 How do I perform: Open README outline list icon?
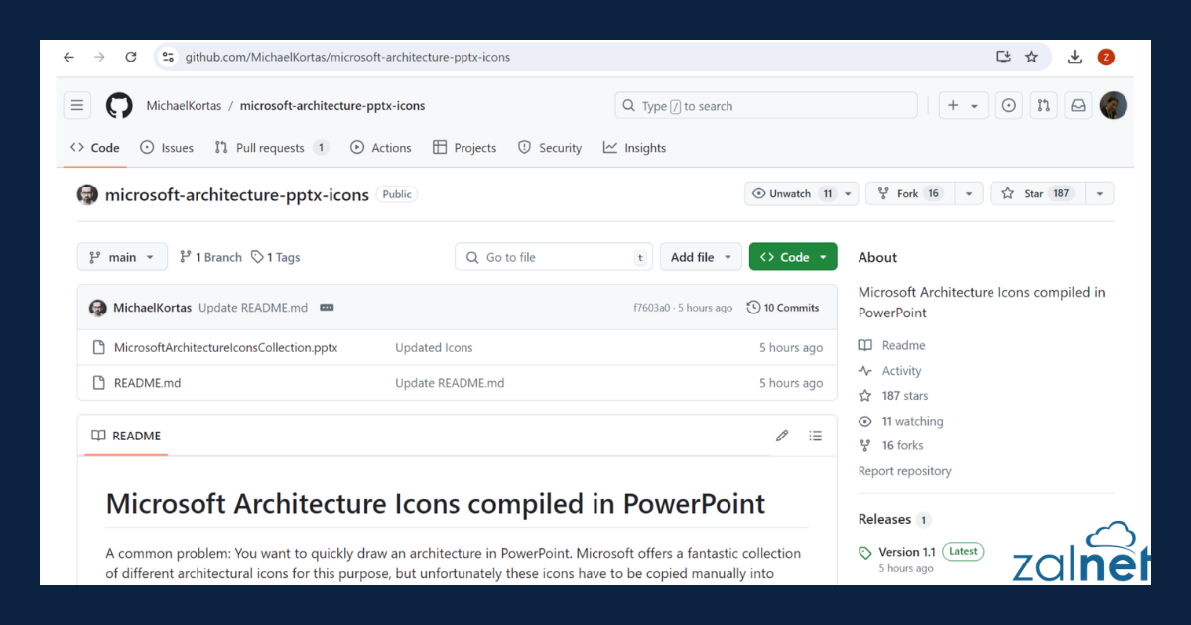[x=816, y=436]
